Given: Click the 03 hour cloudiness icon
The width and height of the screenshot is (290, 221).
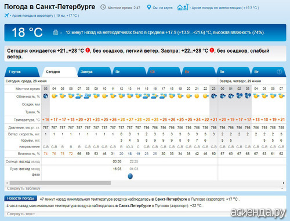Looking at the screenshot, I should (x=46, y=96).
